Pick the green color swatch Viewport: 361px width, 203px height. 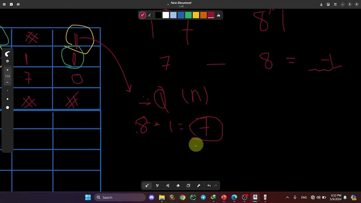(188, 15)
